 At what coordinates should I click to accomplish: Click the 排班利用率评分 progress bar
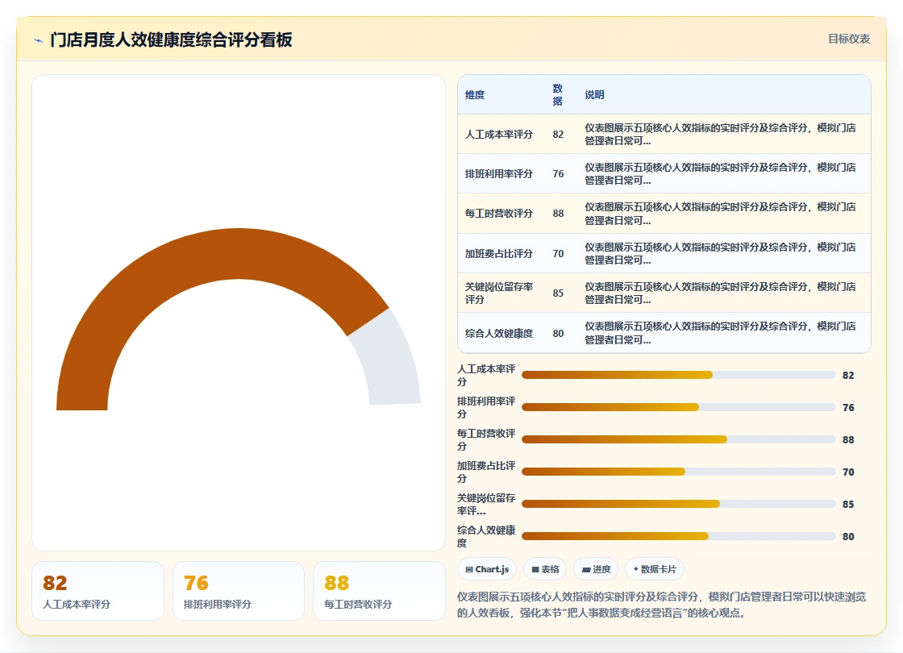(x=678, y=407)
